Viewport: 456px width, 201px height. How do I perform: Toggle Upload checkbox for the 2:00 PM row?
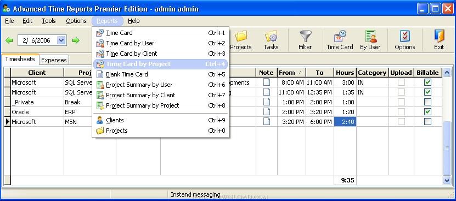(x=401, y=112)
